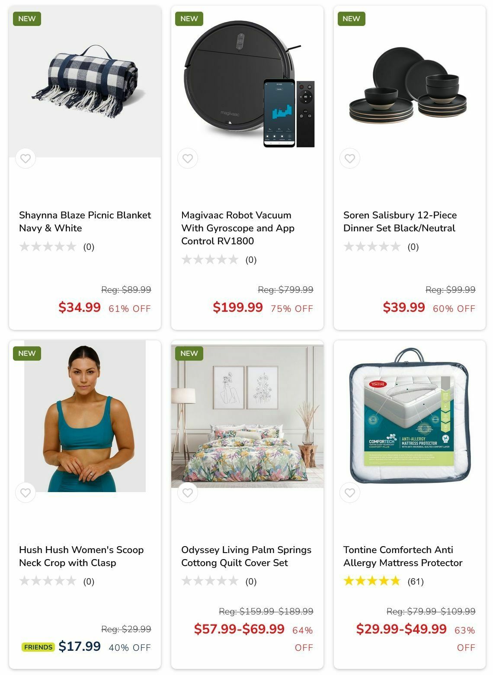The width and height of the screenshot is (493, 675).
Task: Click $57.99-$69.99 quilt cover price
Action: tap(239, 629)
